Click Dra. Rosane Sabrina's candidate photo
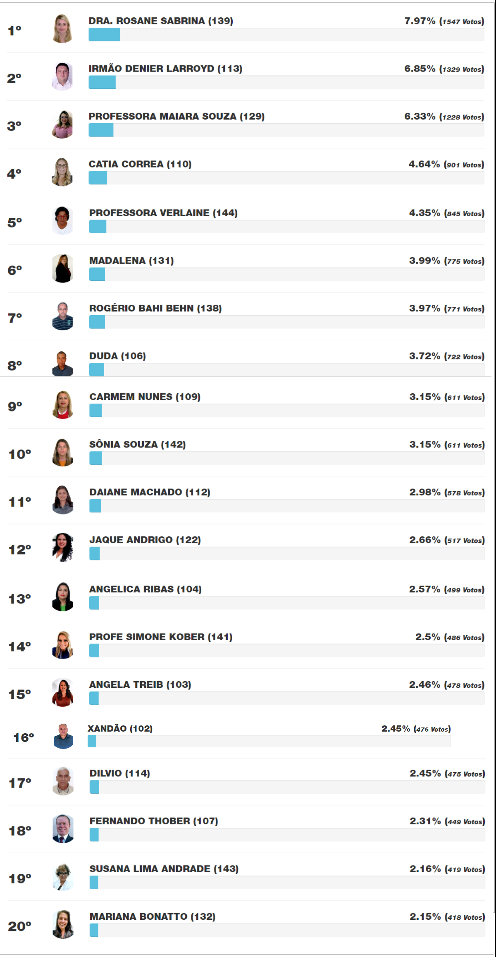The image size is (496, 957). (62, 29)
